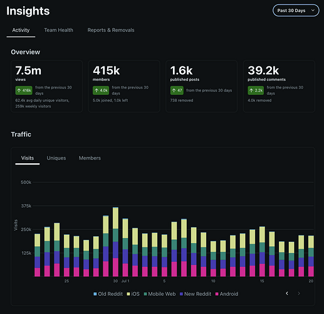
Task: Click the 416k views increase badge
Action: point(24,90)
